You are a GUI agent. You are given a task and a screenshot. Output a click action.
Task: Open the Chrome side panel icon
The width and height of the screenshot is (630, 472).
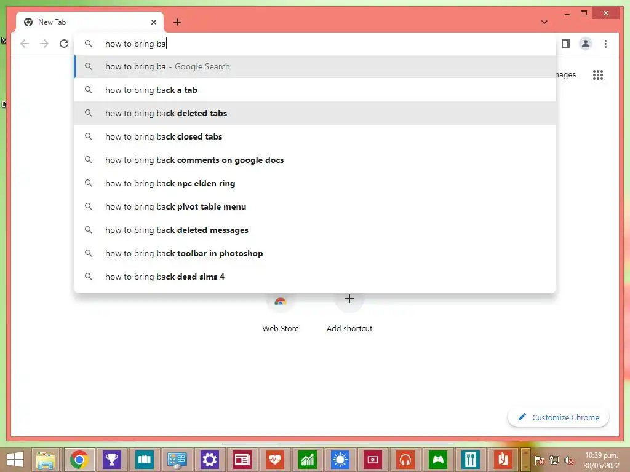(x=566, y=44)
